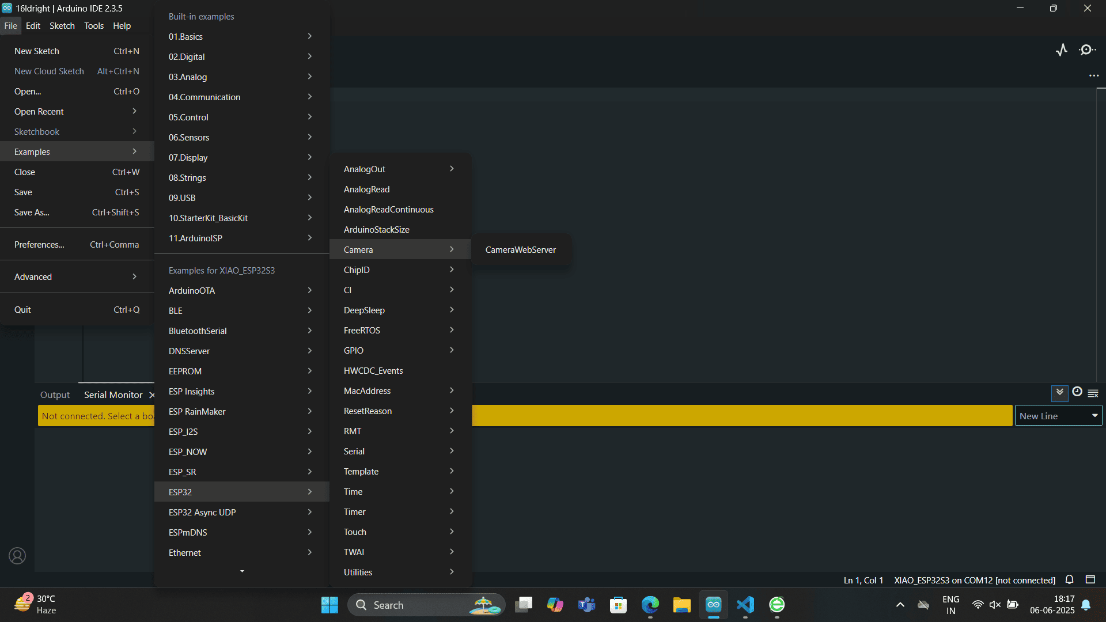Viewport: 1106px width, 622px height.
Task: Click the muted volume tray icon
Action: click(x=995, y=605)
